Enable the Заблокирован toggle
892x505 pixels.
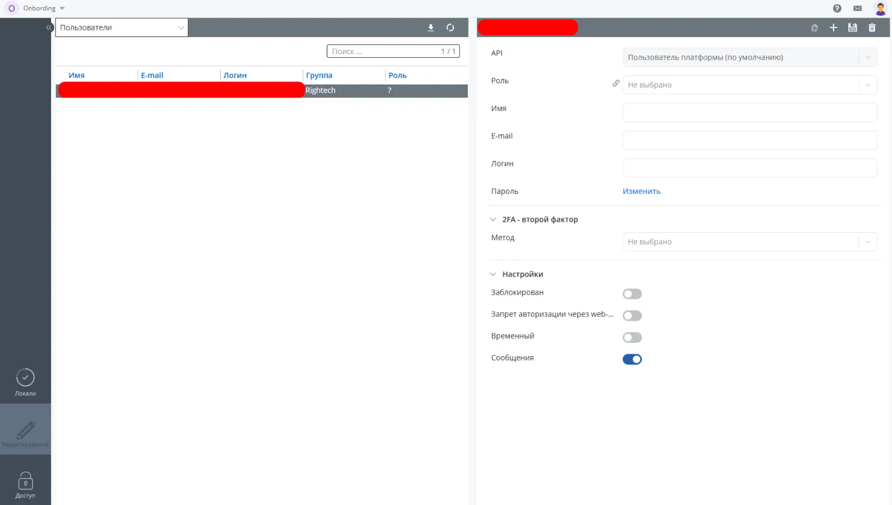pyautogui.click(x=632, y=294)
